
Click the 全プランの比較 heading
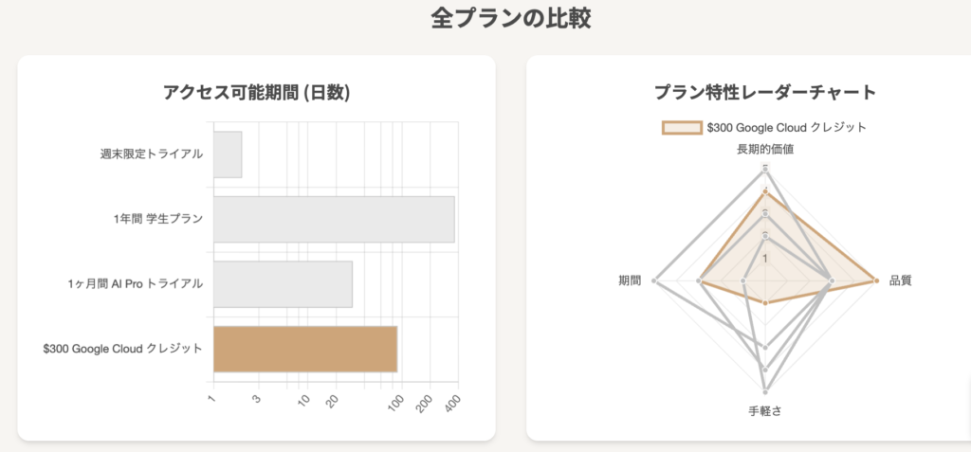point(511,18)
